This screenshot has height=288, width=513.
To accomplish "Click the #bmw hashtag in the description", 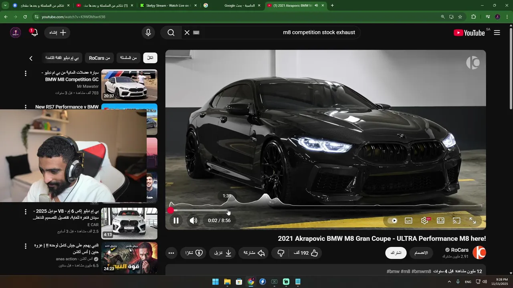I will tap(393, 272).
